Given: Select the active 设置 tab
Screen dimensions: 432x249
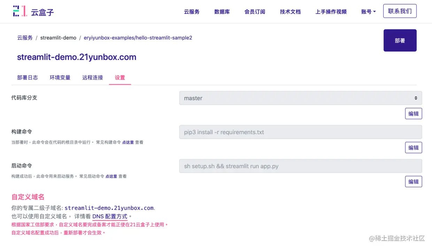Looking at the screenshot, I should (x=120, y=77).
